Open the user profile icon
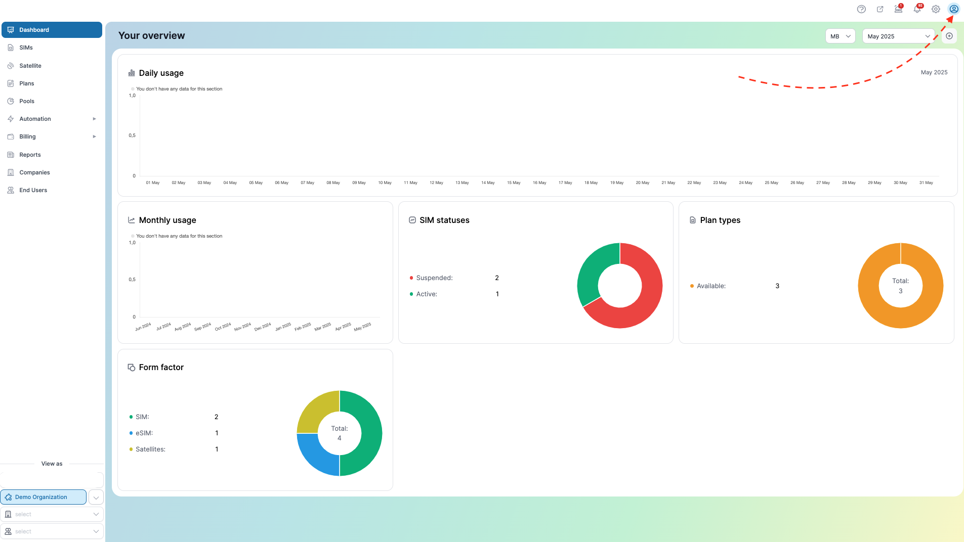 coord(954,9)
